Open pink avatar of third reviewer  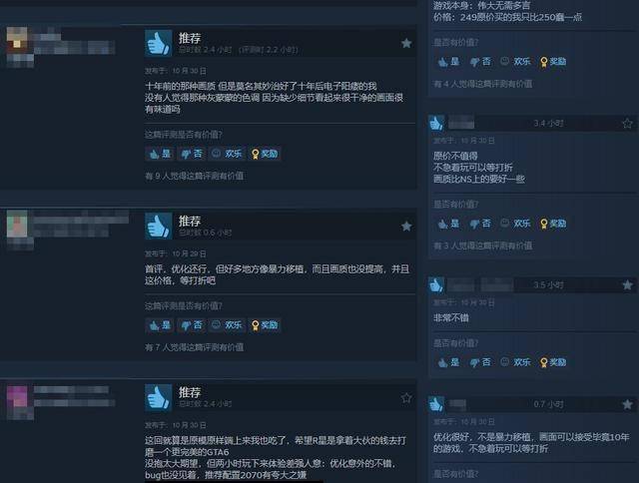click(17, 397)
